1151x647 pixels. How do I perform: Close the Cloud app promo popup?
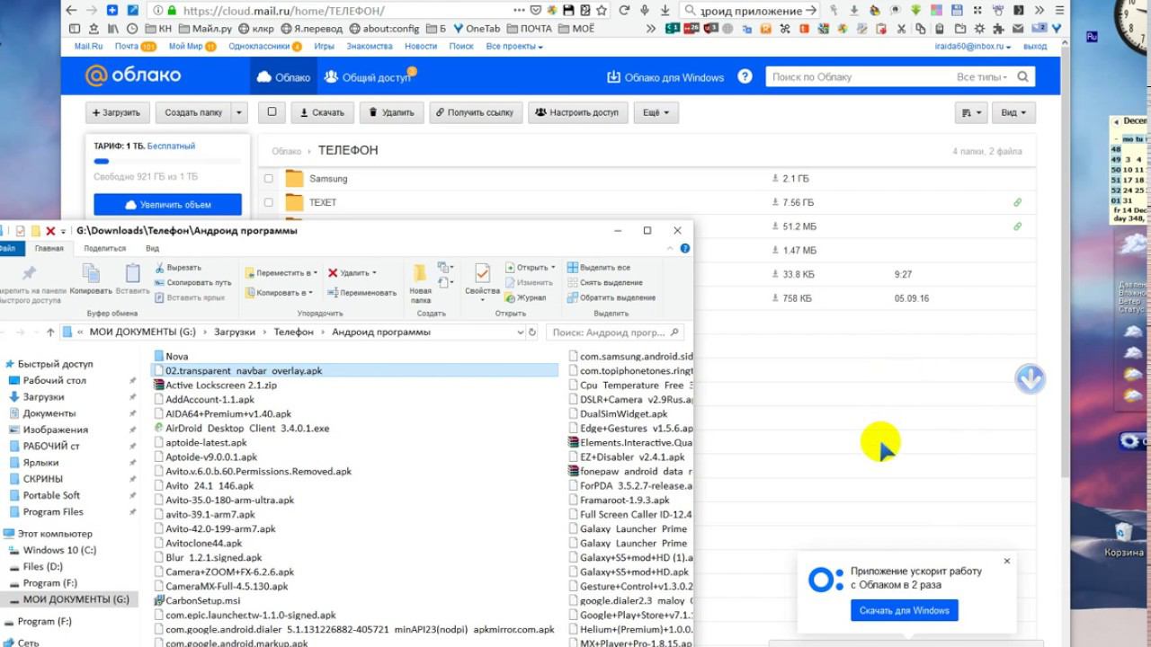pyautogui.click(x=1007, y=561)
